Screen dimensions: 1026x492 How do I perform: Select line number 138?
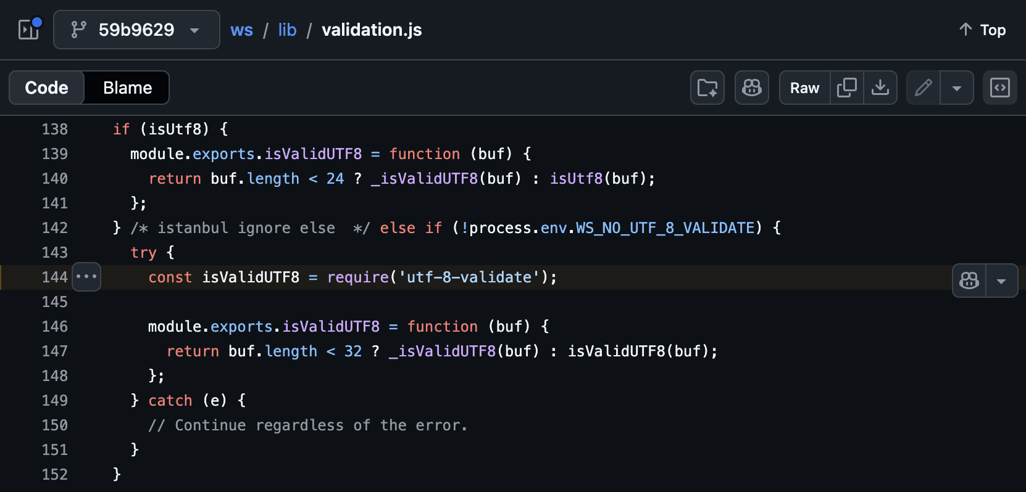55,129
